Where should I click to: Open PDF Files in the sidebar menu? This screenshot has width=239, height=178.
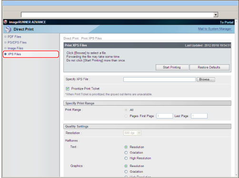[14, 37]
